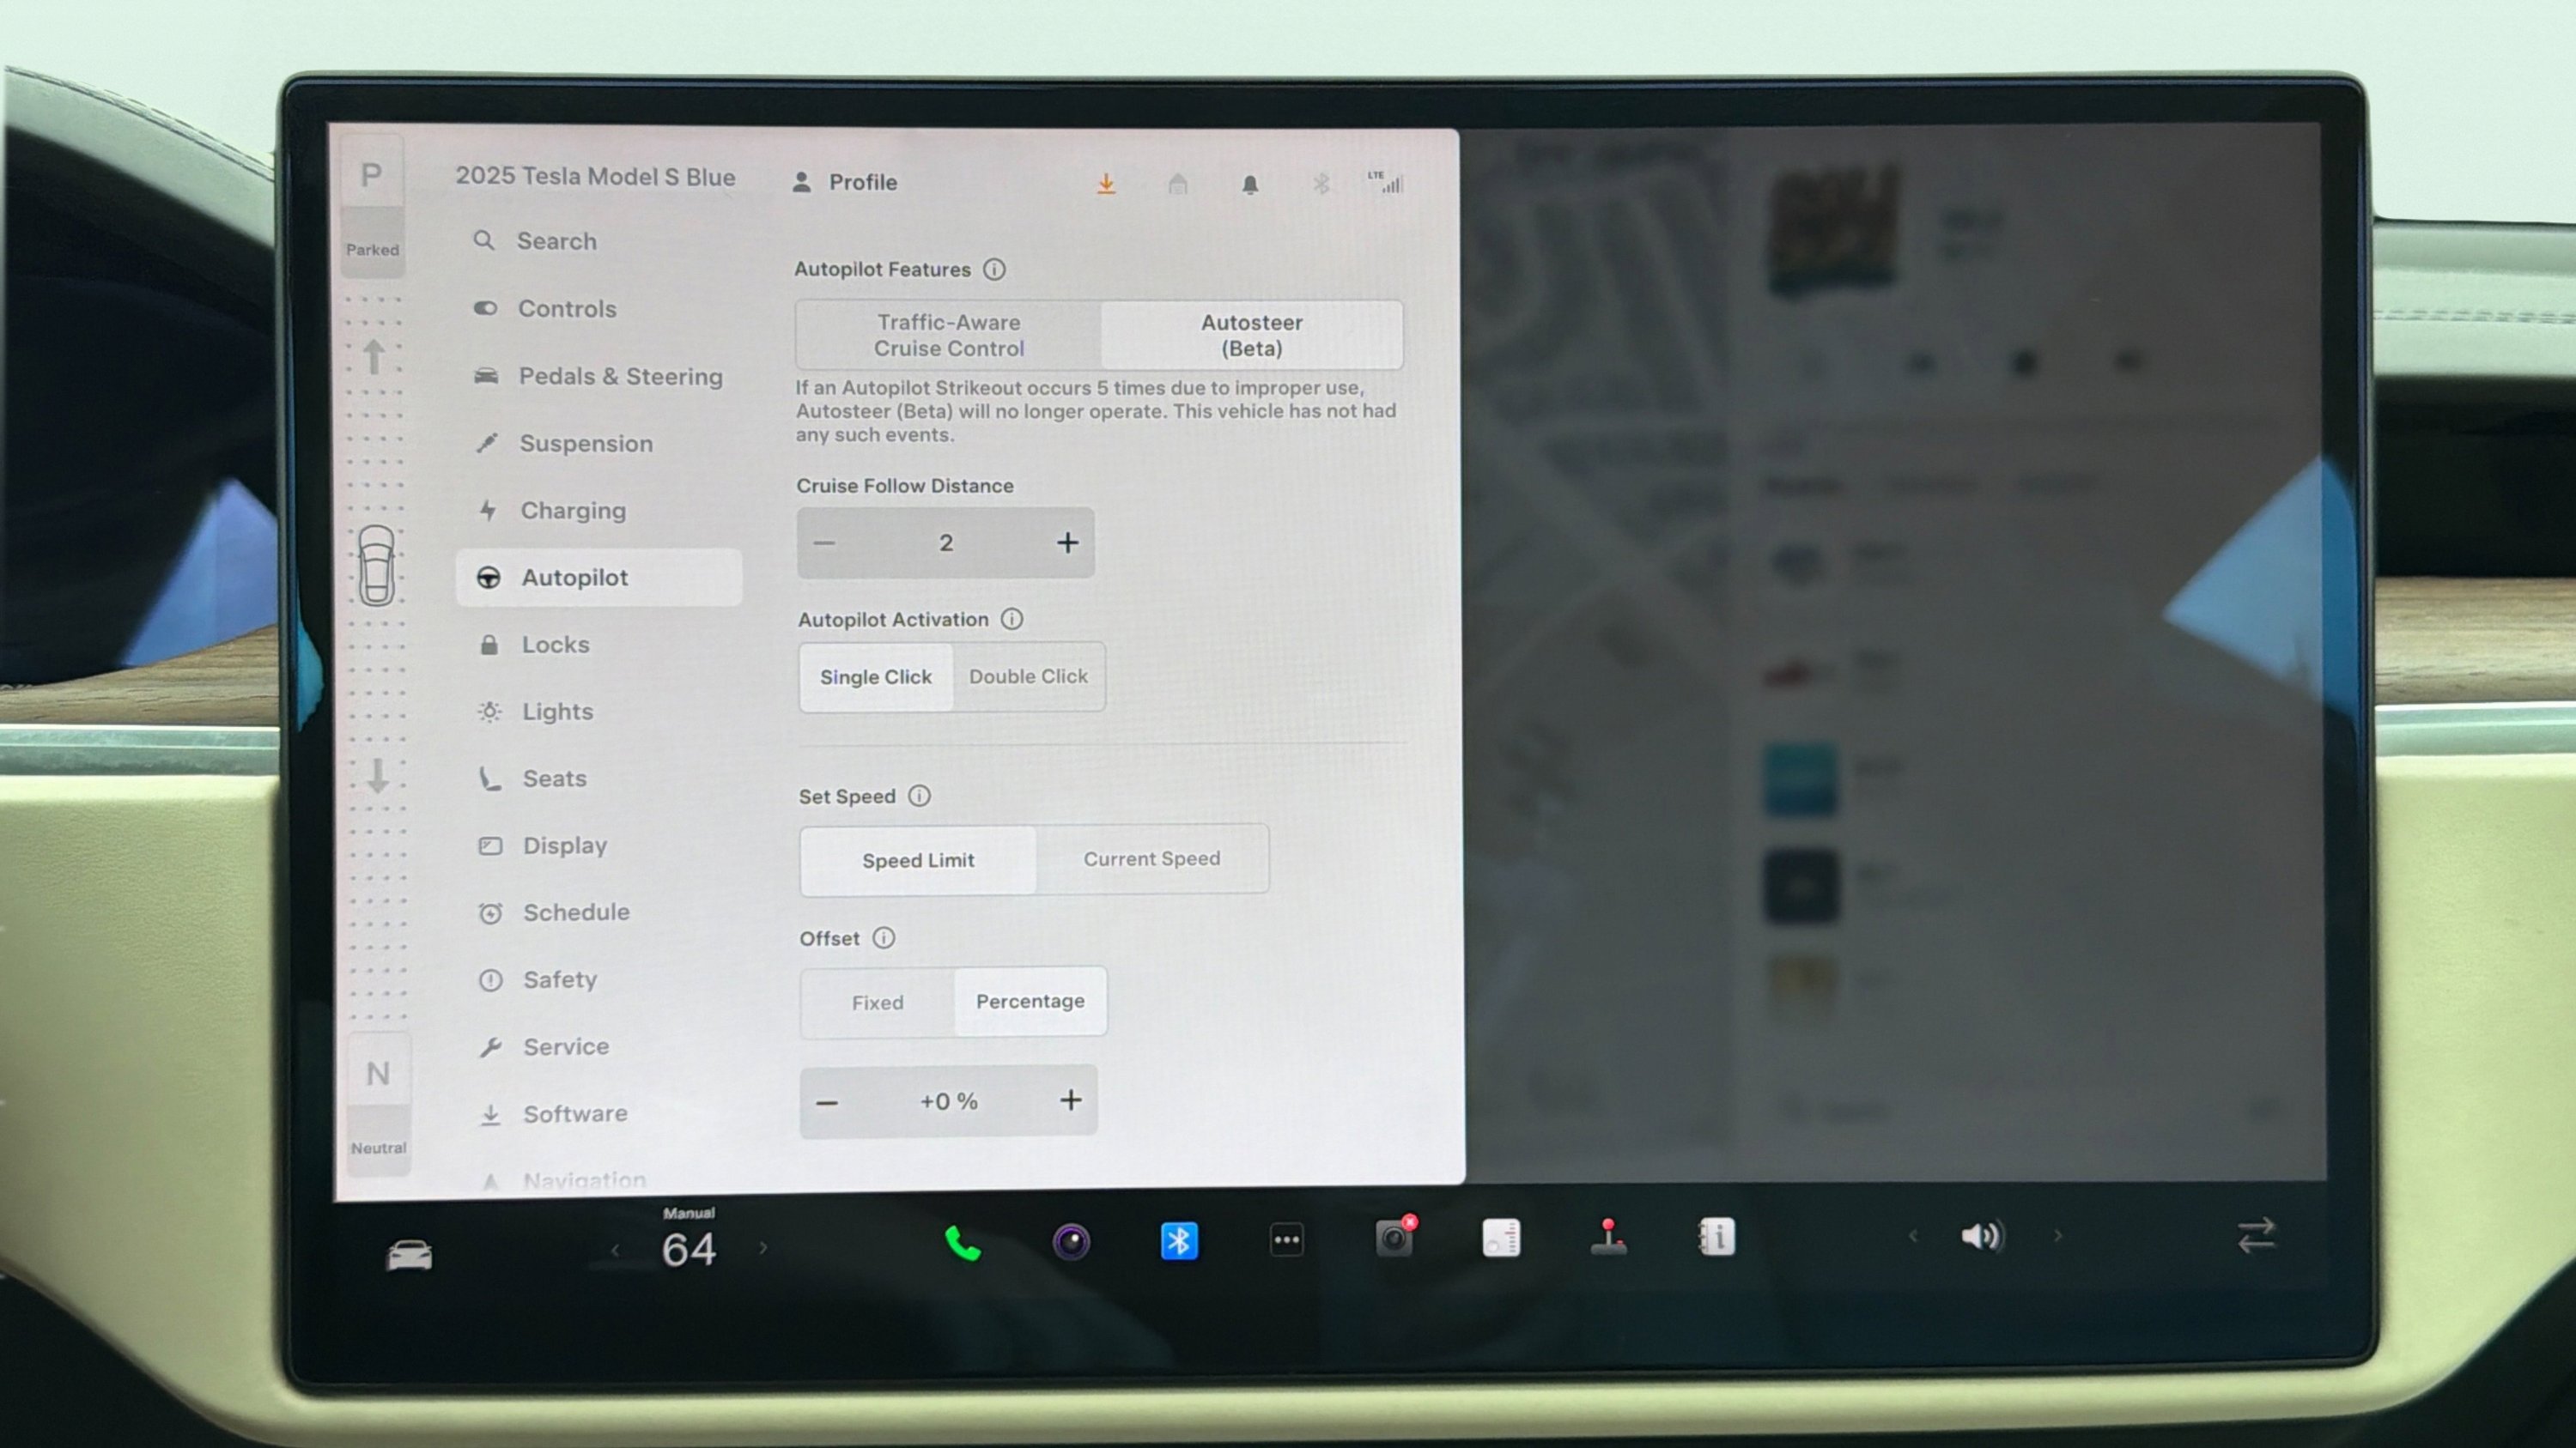Lower volume with left chevron
The height and width of the screenshot is (1448, 2576).
click(x=1913, y=1237)
